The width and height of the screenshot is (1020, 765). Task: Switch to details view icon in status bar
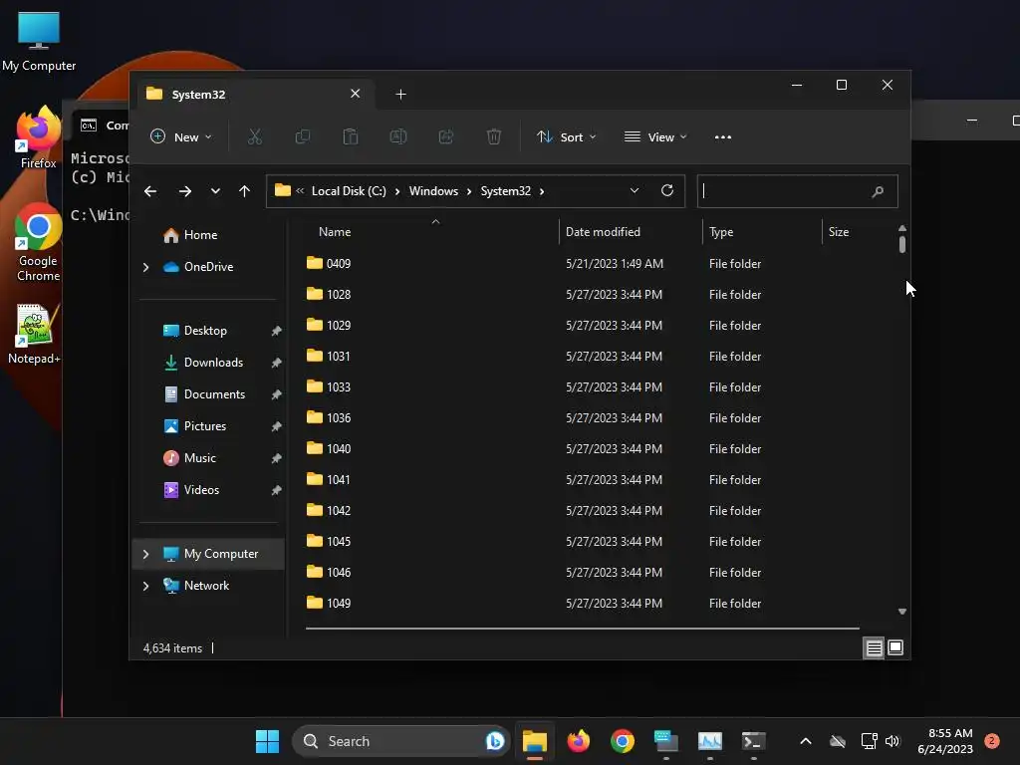[x=874, y=647]
